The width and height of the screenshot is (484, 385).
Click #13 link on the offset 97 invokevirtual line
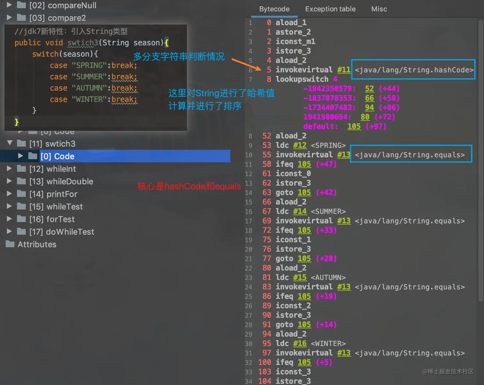point(344,353)
